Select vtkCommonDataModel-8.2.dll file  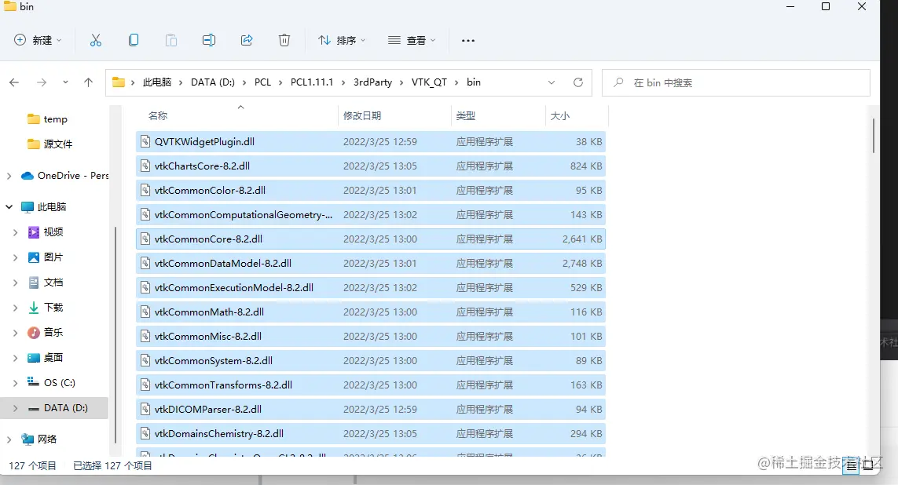click(x=371, y=263)
